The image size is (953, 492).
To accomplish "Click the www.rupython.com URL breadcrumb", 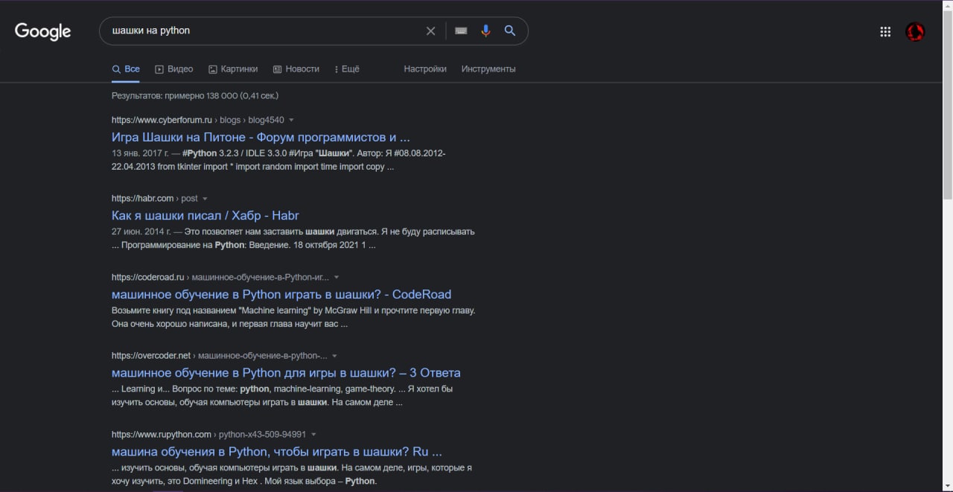I will (x=208, y=434).
